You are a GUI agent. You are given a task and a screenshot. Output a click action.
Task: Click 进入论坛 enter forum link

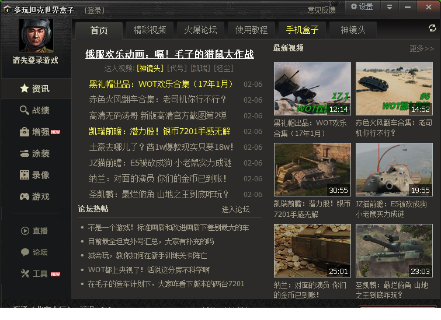pyautogui.click(x=236, y=209)
